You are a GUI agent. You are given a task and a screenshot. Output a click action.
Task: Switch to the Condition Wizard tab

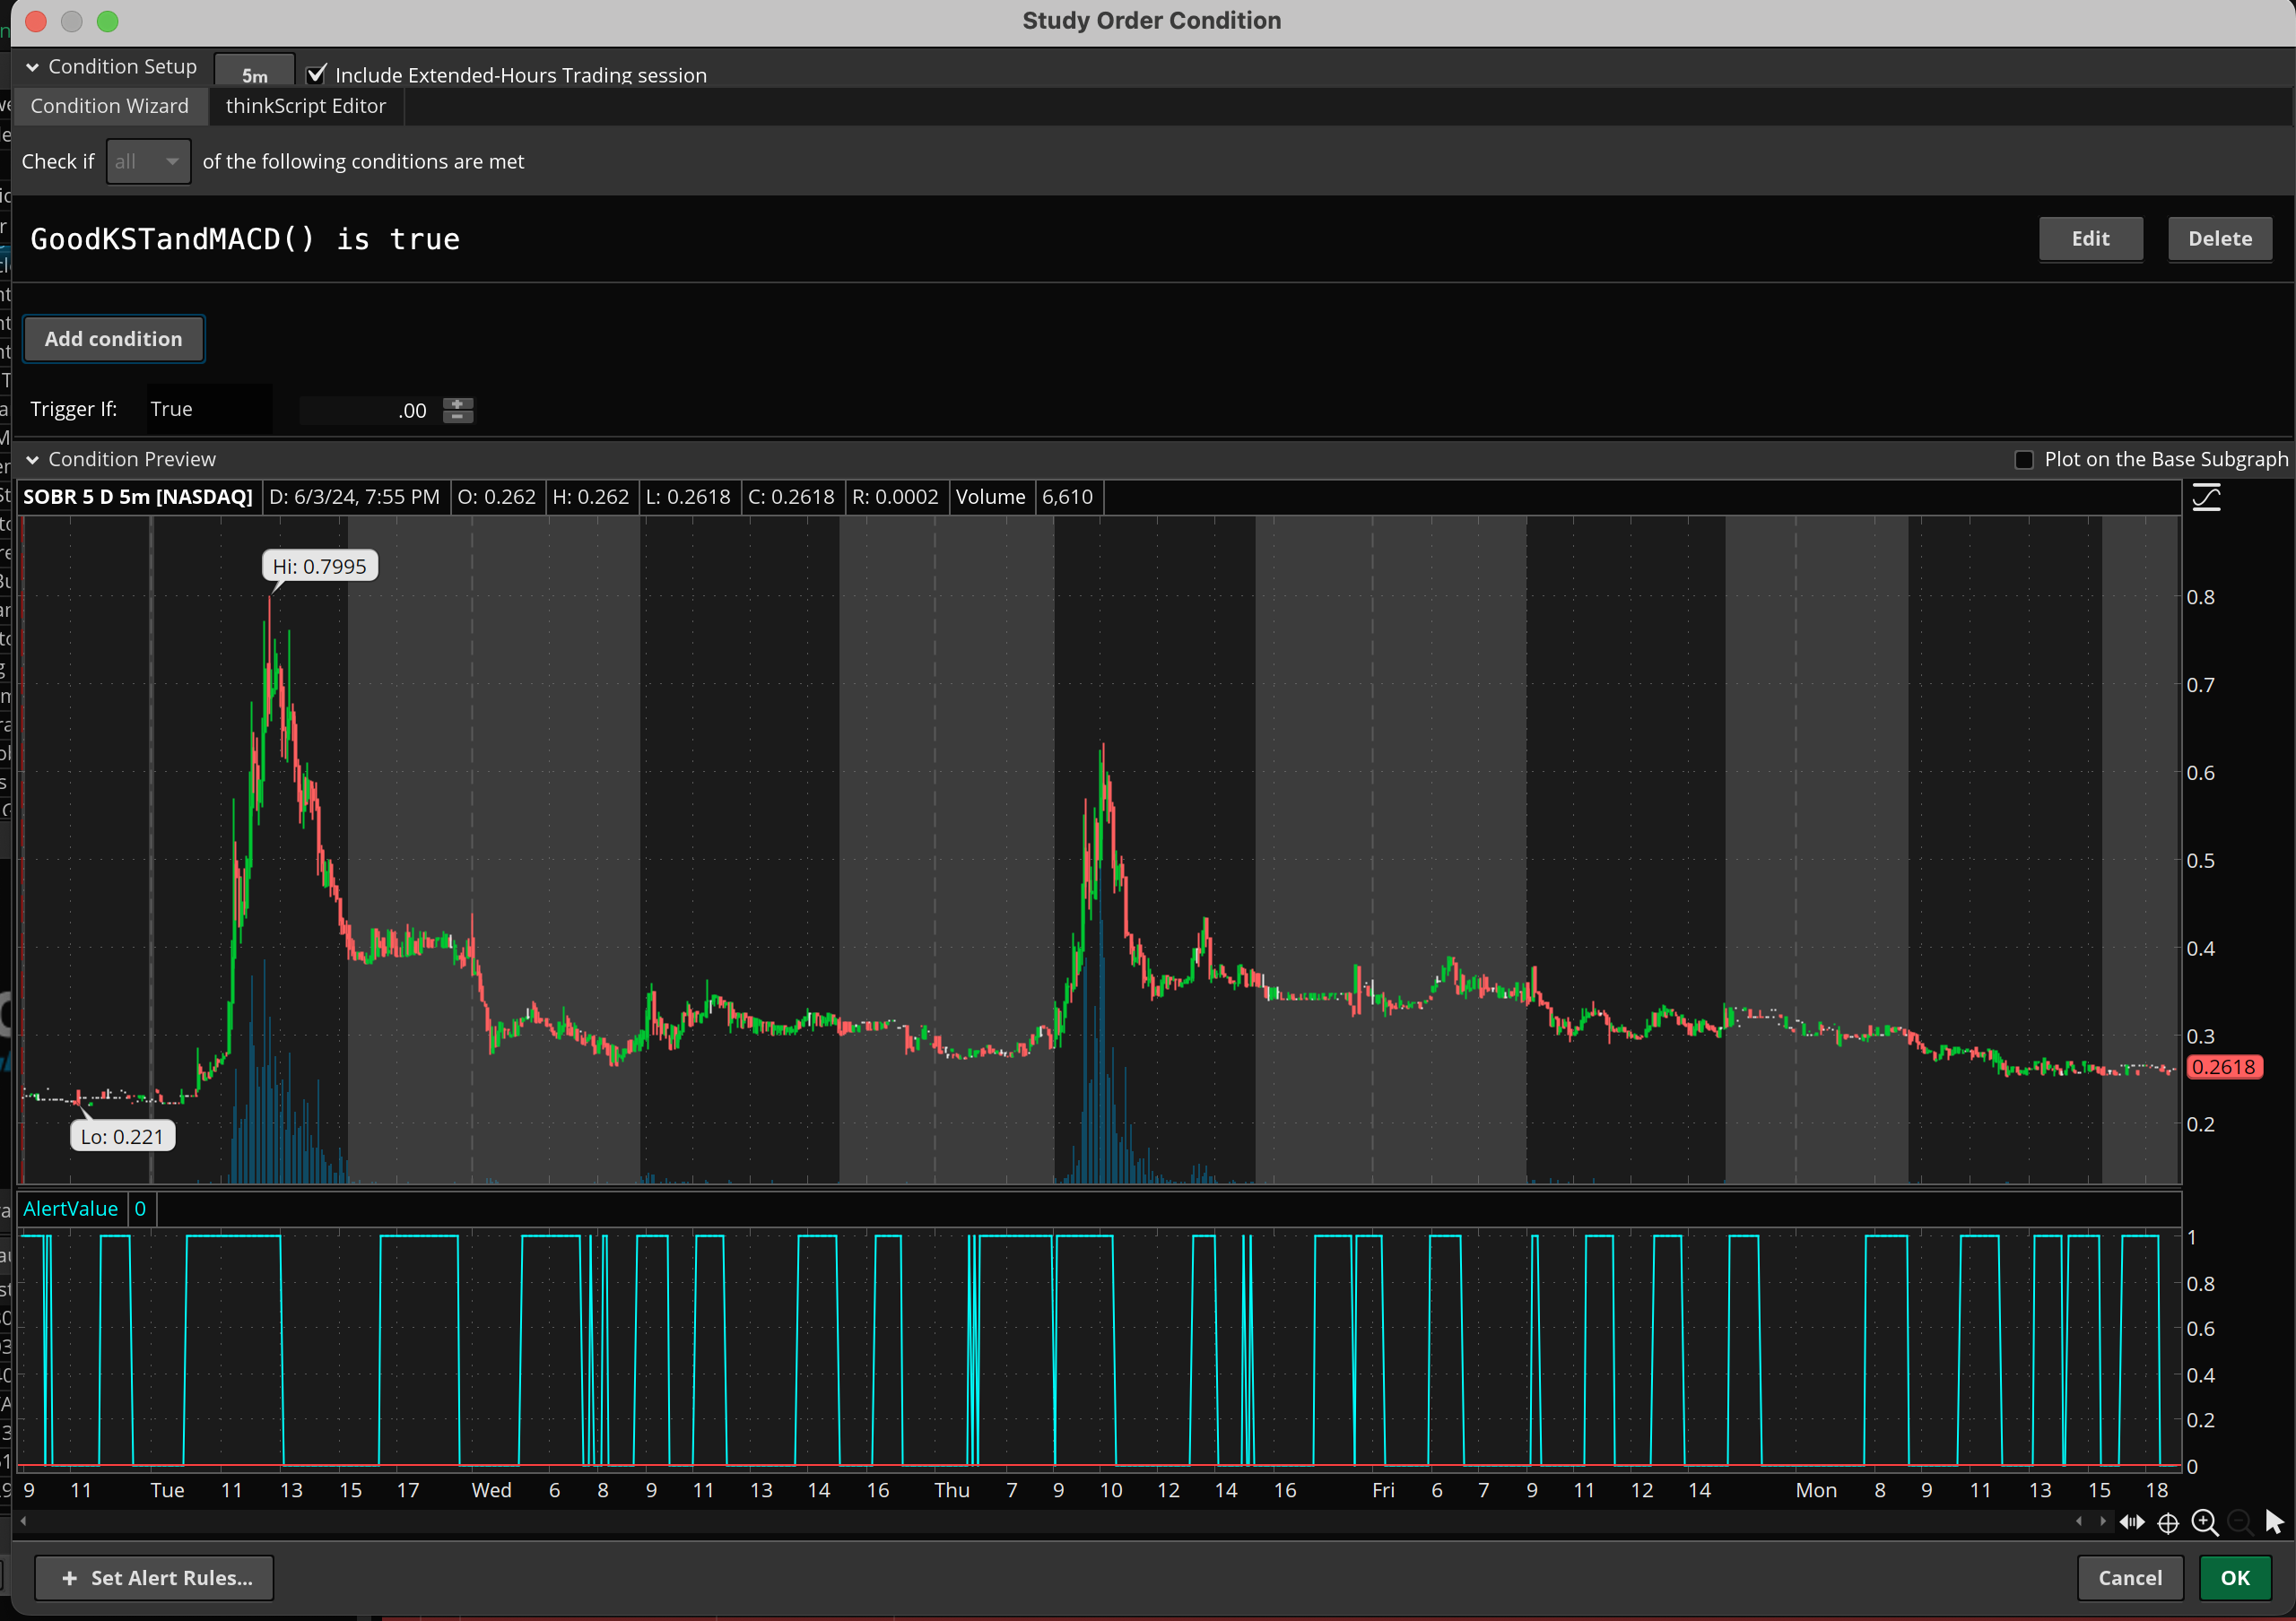109,106
